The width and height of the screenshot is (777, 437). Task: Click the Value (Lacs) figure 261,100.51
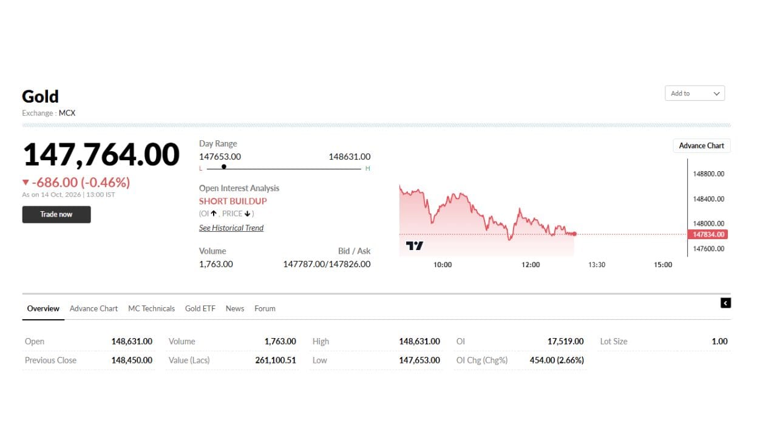(x=276, y=360)
